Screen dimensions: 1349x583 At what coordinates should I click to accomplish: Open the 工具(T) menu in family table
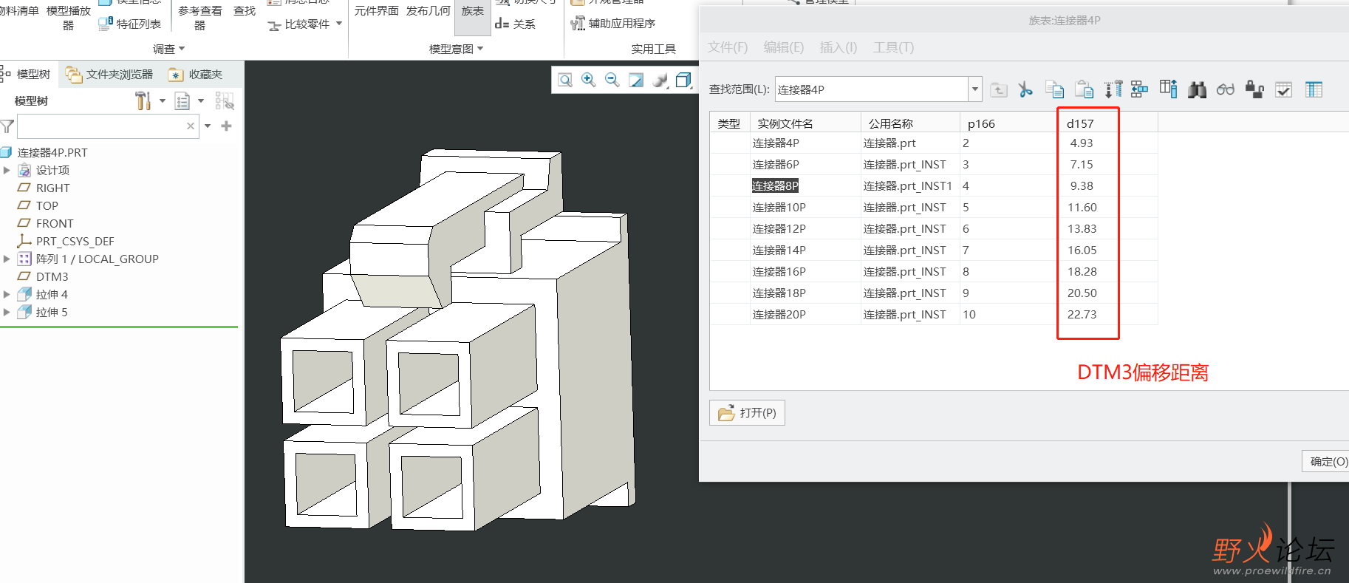[x=894, y=47]
